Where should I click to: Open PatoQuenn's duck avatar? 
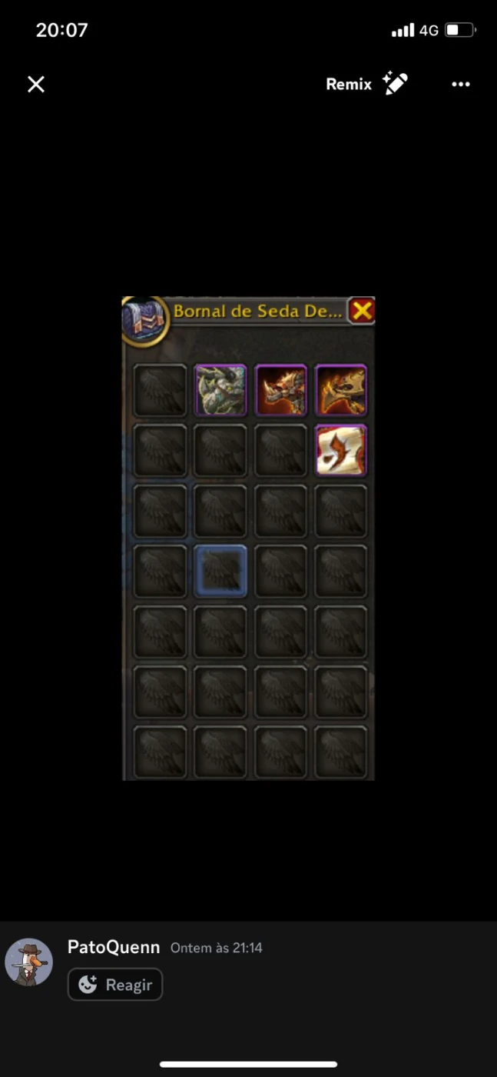coord(29,962)
